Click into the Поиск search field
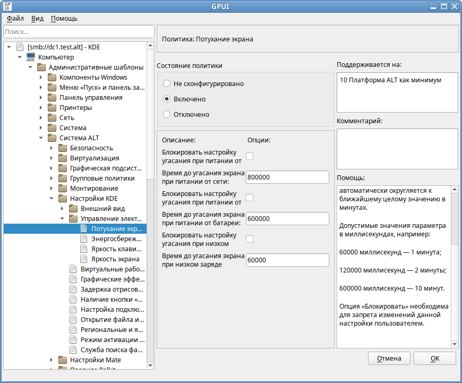462x383 pixels. click(x=79, y=31)
